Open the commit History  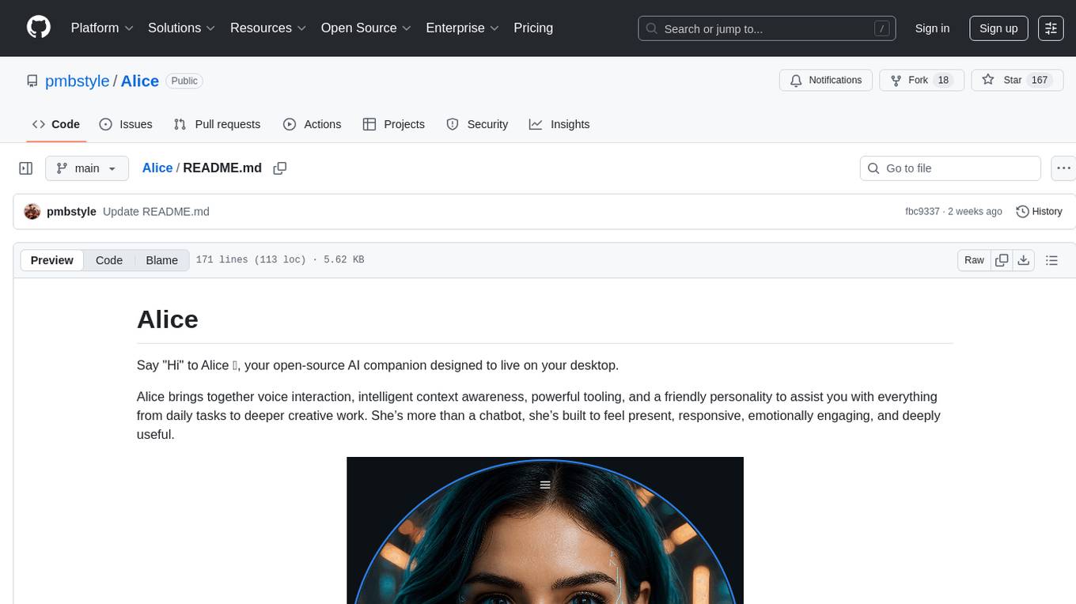[1039, 212]
